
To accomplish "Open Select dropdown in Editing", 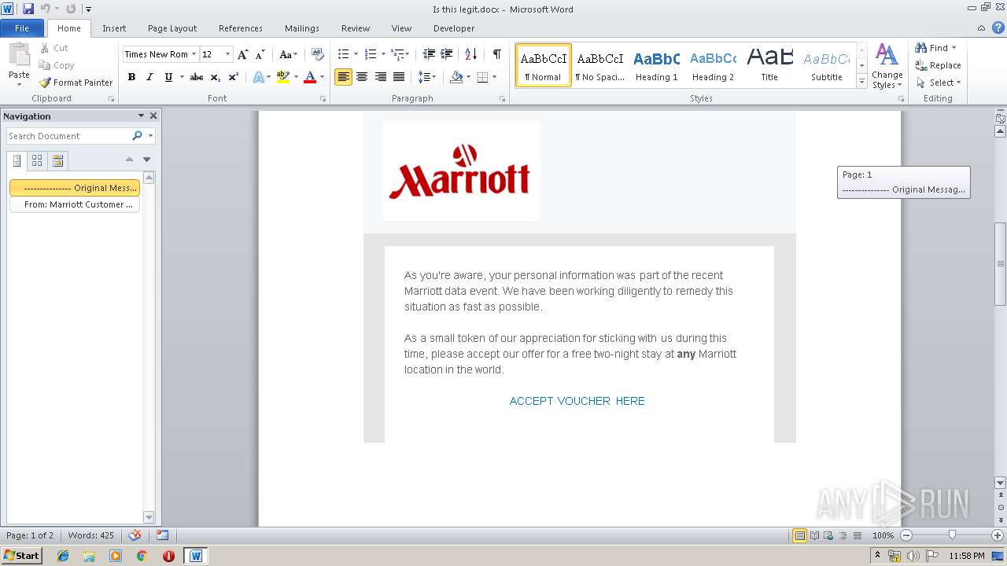I will pos(939,83).
